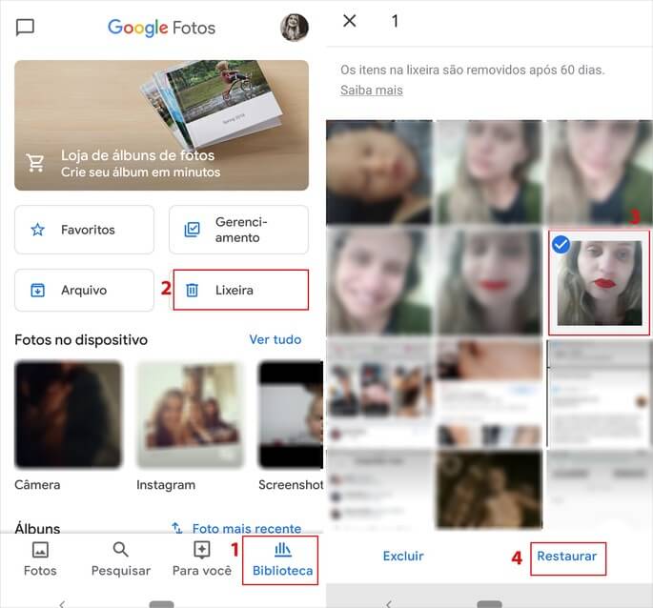
Task: Open the chat message icon
Action: click(x=26, y=28)
